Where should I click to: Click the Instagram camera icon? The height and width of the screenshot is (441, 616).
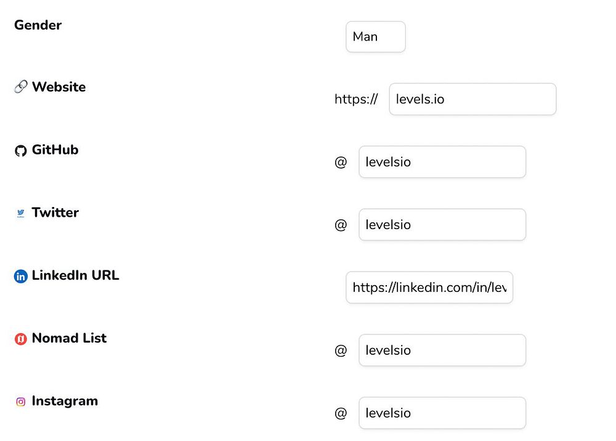[x=20, y=402]
